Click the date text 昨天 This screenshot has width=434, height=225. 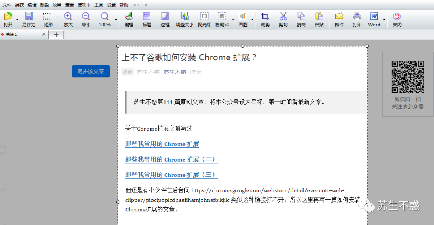(x=196, y=72)
